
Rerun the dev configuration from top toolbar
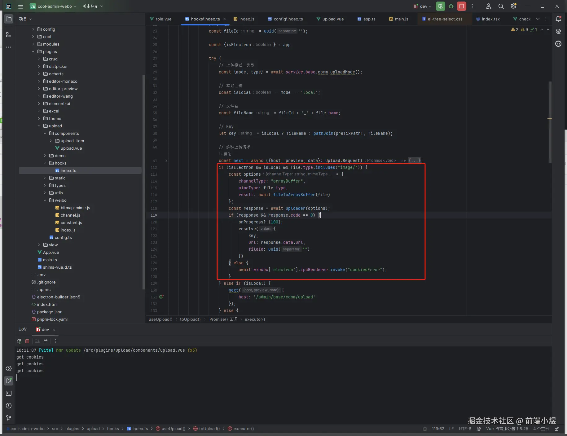tap(440, 6)
